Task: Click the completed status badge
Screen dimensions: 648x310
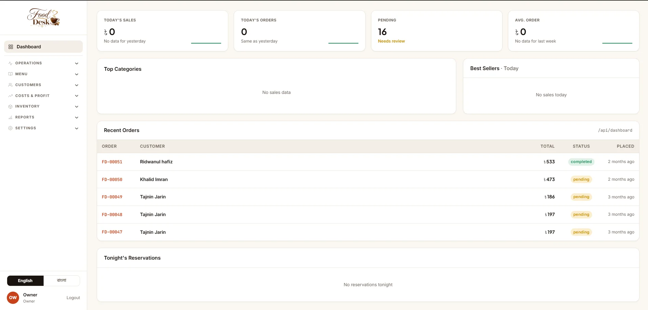Action: click(x=581, y=162)
